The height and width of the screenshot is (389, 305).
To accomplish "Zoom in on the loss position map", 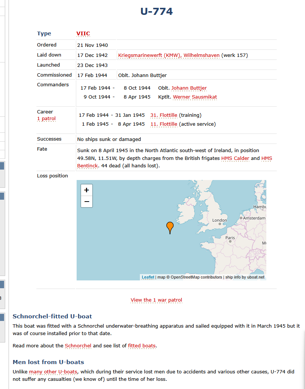I will point(87,190).
